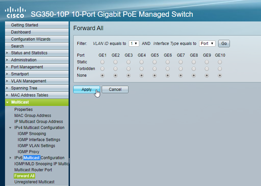Image resolution: width=261 pixels, height=186 pixels.
Task: Select Static radio for GE2
Action: tap(115, 62)
